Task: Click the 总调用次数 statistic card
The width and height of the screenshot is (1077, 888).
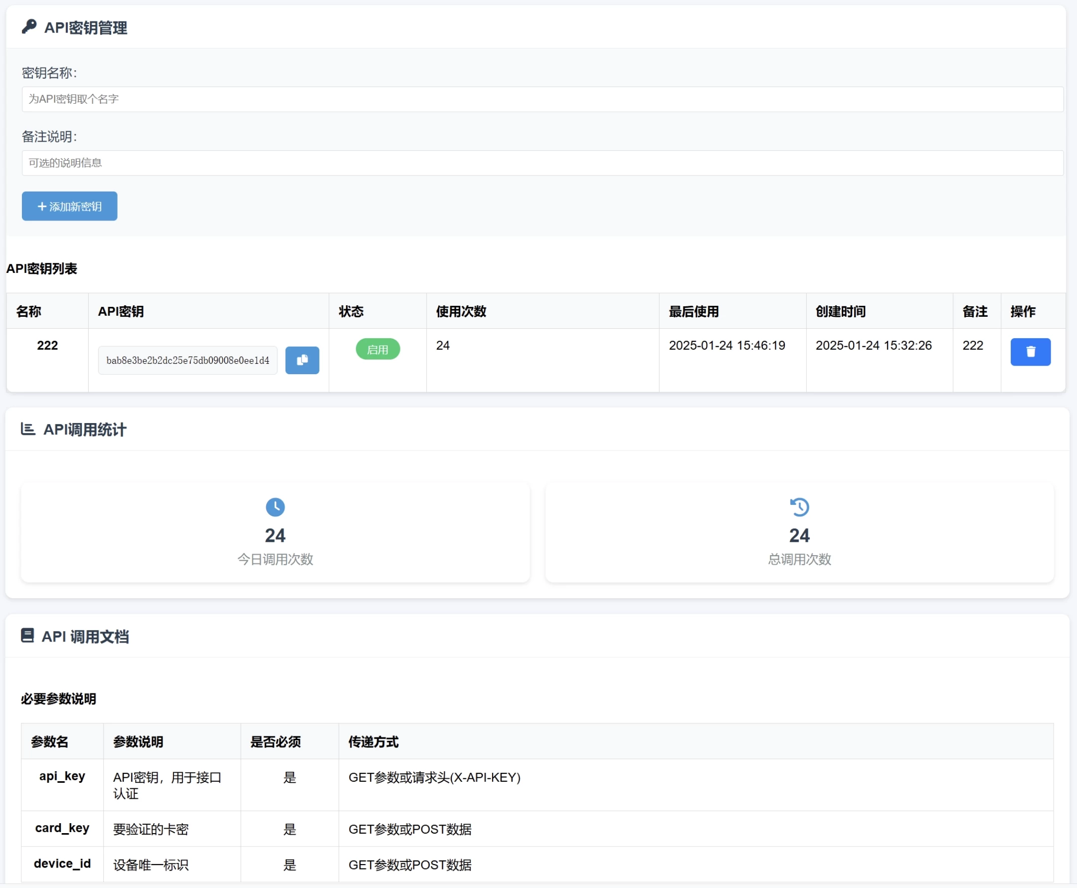Action: click(x=799, y=532)
